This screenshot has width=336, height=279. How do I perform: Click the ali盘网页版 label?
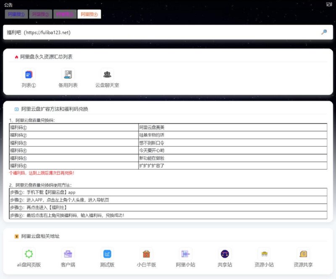click(29, 265)
